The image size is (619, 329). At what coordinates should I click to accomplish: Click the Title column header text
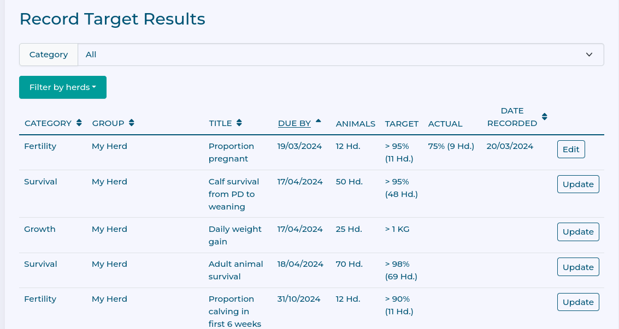click(220, 123)
